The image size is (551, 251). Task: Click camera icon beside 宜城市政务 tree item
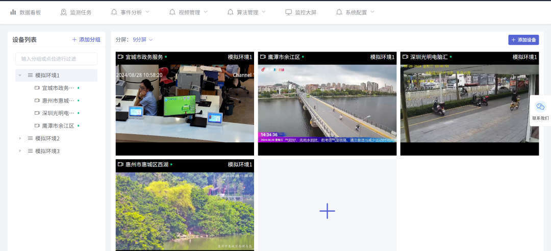click(x=37, y=88)
